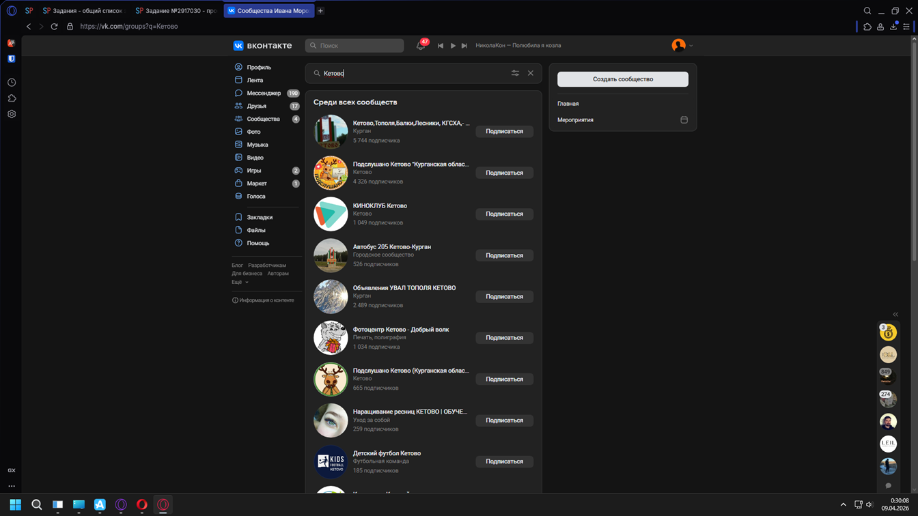Screen dimensions: 918x516
Task: Open the Windows Start menu
Action: click(x=15, y=504)
